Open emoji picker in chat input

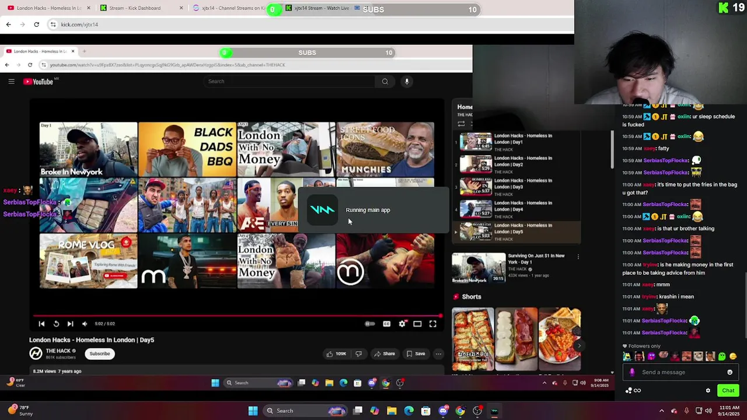point(729,372)
